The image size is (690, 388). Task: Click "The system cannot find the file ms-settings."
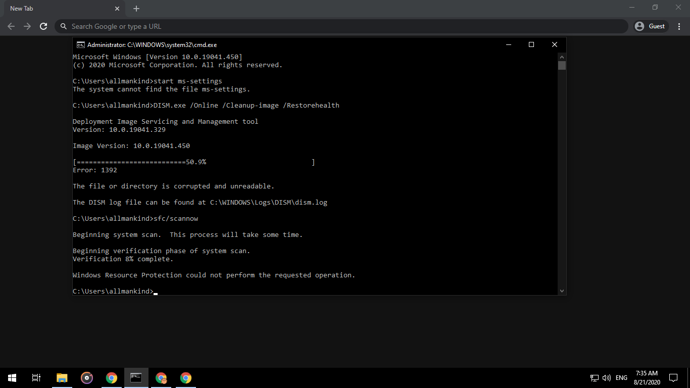pos(162,89)
